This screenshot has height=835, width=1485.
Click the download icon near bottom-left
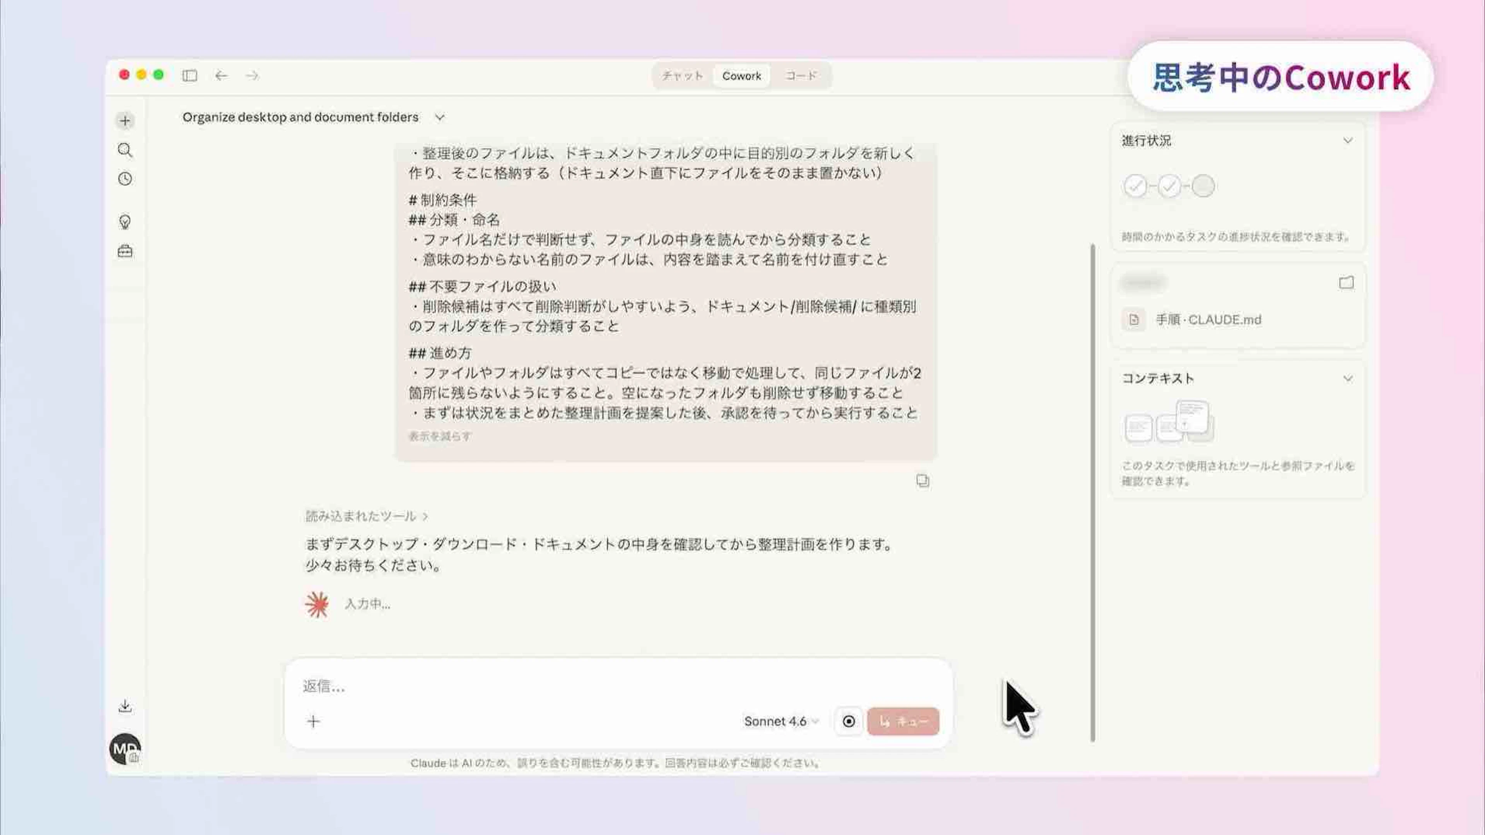pos(125,706)
